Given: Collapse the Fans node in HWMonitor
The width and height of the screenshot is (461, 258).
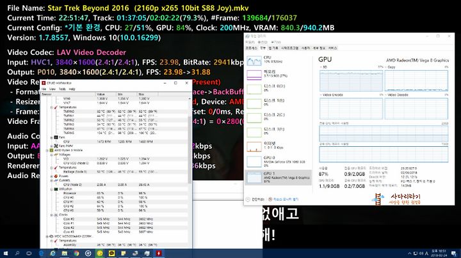Looking at the screenshot, I should (51, 137).
